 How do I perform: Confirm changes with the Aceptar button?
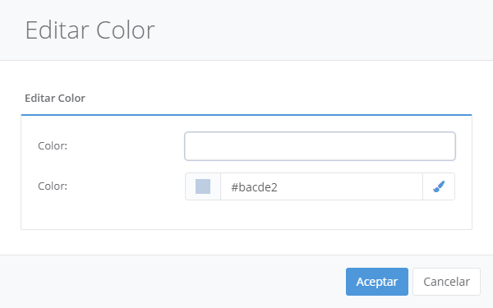(x=377, y=282)
